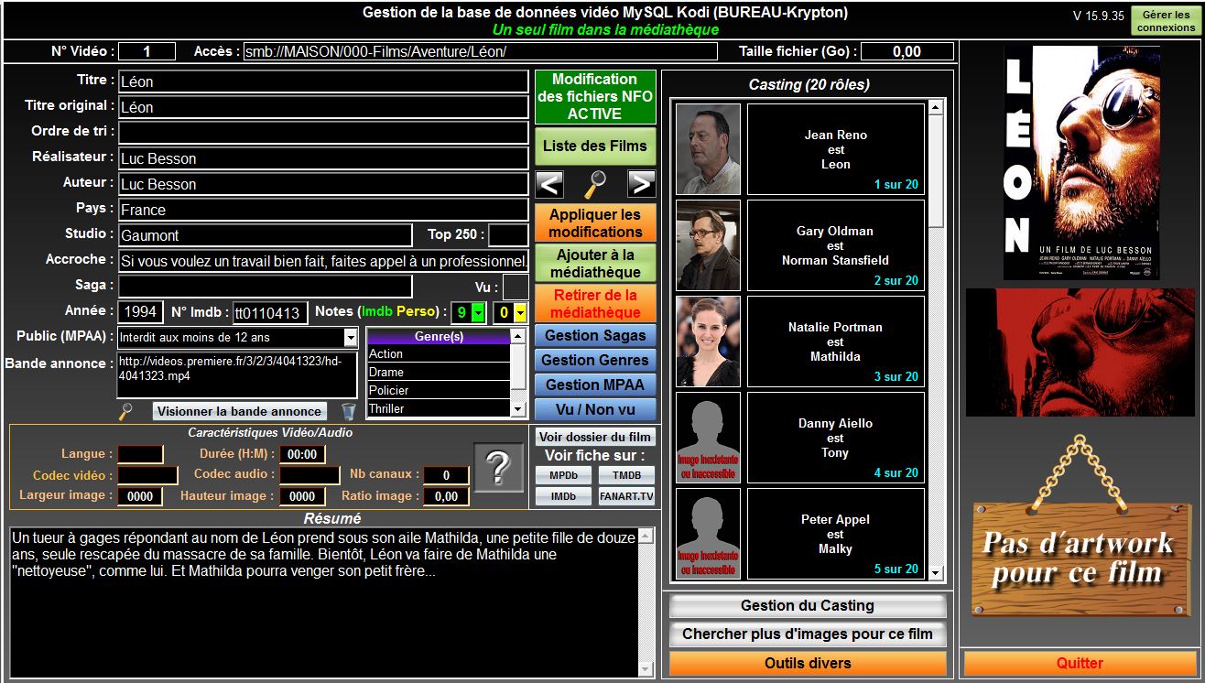Expand the Public (MPAA) combo box
This screenshot has height=683, width=1205.
350,338
